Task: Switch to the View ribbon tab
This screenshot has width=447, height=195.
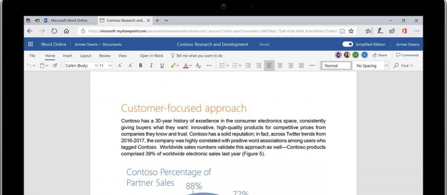Action: 122,56
